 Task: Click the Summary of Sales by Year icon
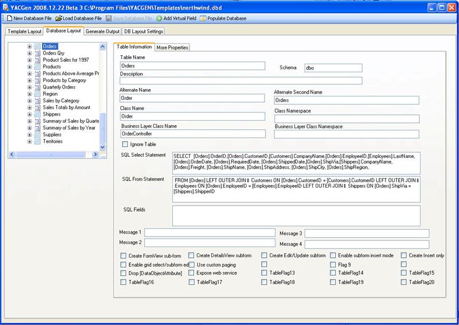point(37,128)
